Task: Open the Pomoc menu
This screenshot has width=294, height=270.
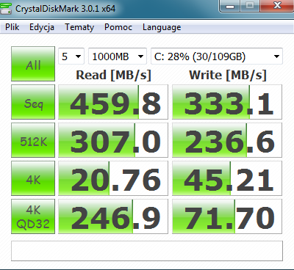Action: 118,27
